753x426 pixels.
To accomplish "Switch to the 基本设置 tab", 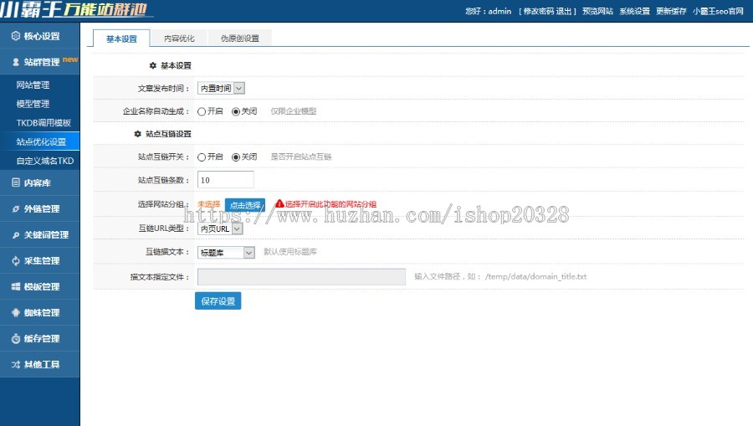I will tap(121, 38).
